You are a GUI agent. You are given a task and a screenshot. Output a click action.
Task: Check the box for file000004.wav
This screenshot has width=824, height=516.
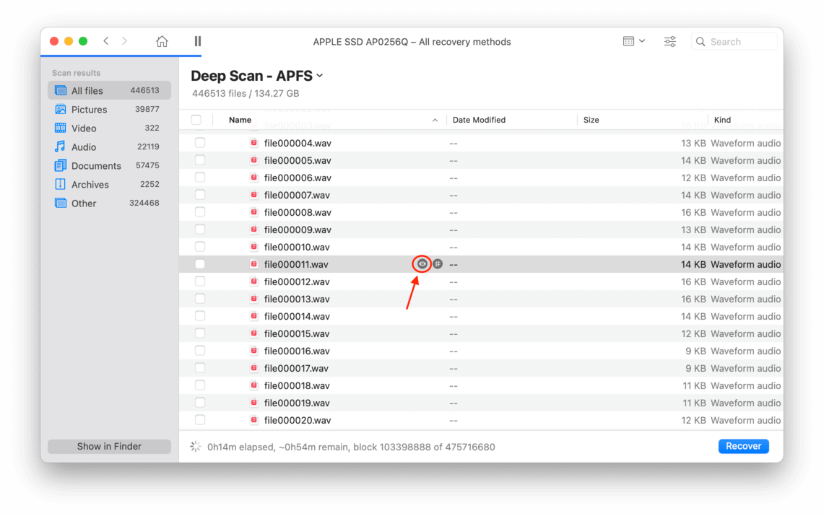point(200,143)
